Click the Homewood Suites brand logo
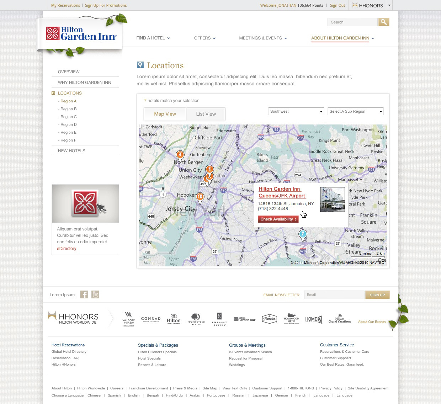Image resolution: width=441 pixels, height=404 pixels. (291, 319)
